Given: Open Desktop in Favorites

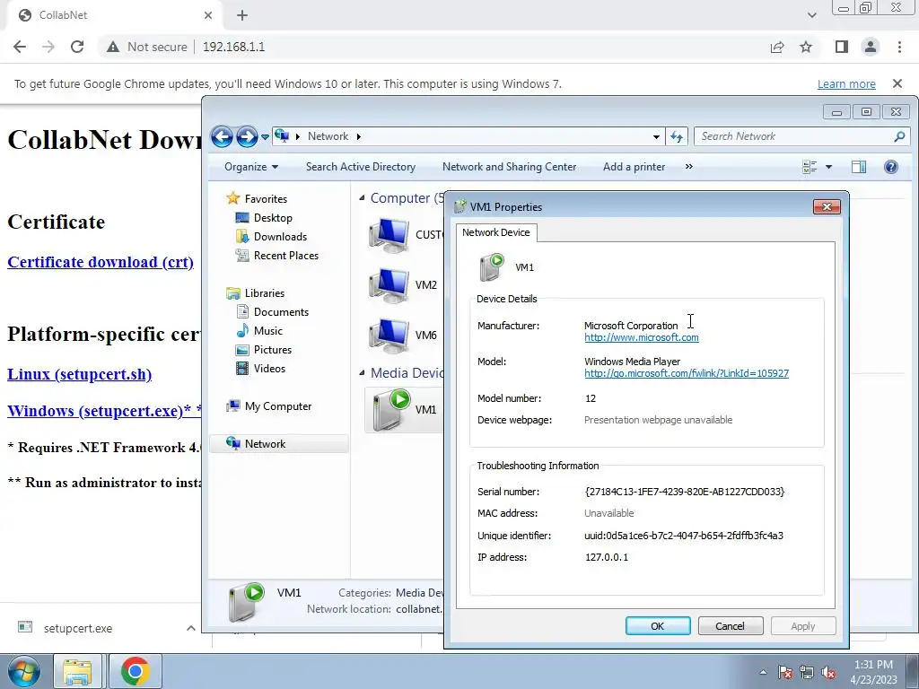Looking at the screenshot, I should coord(273,218).
